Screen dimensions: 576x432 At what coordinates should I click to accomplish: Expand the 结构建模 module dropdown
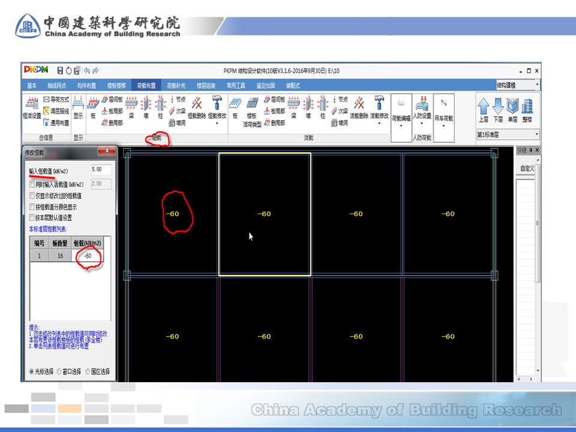pos(518,86)
